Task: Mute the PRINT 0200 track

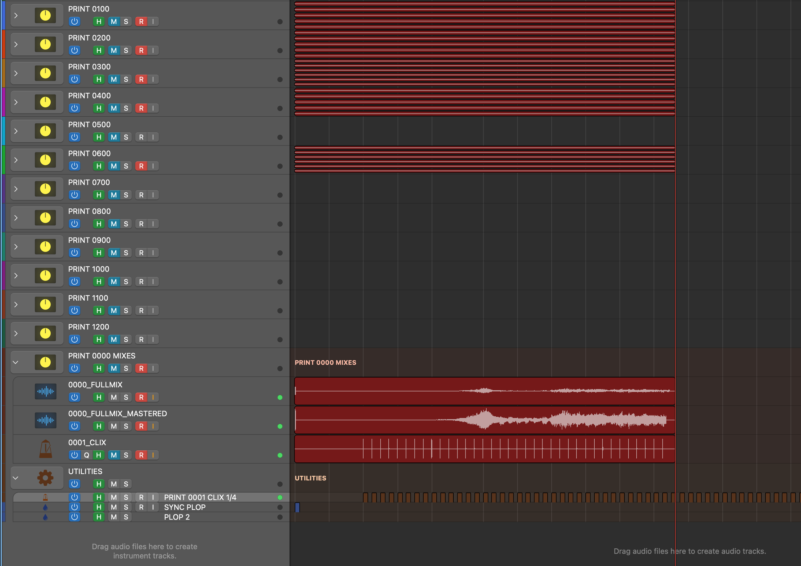Action: (x=114, y=51)
